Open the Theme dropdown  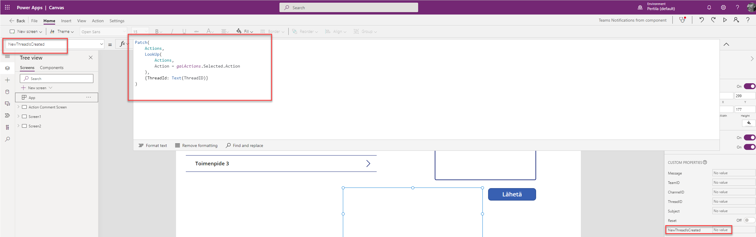62,31
